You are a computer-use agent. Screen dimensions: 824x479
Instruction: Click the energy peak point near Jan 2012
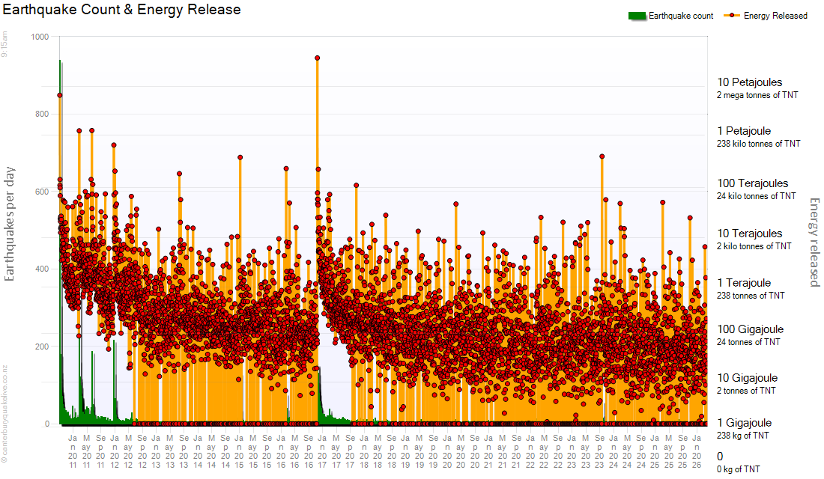[x=114, y=145]
